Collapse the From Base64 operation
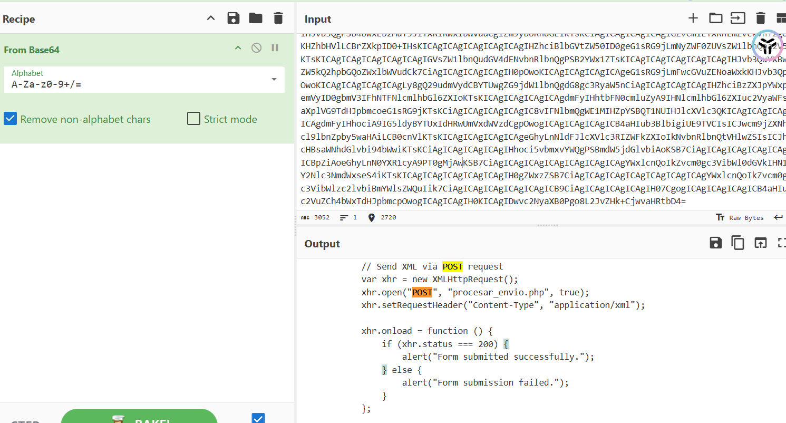This screenshot has height=423, width=786. pos(238,48)
